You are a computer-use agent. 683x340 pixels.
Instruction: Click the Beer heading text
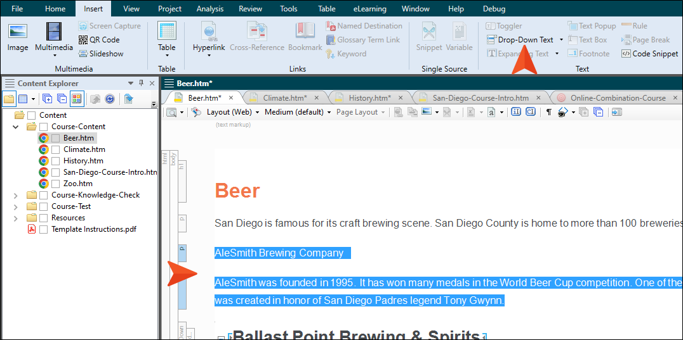coord(237,191)
